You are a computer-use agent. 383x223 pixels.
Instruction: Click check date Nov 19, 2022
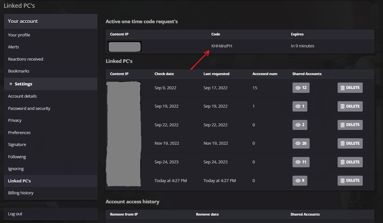[x=167, y=143]
